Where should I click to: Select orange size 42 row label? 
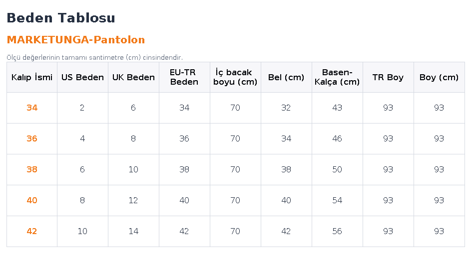pos(32,231)
